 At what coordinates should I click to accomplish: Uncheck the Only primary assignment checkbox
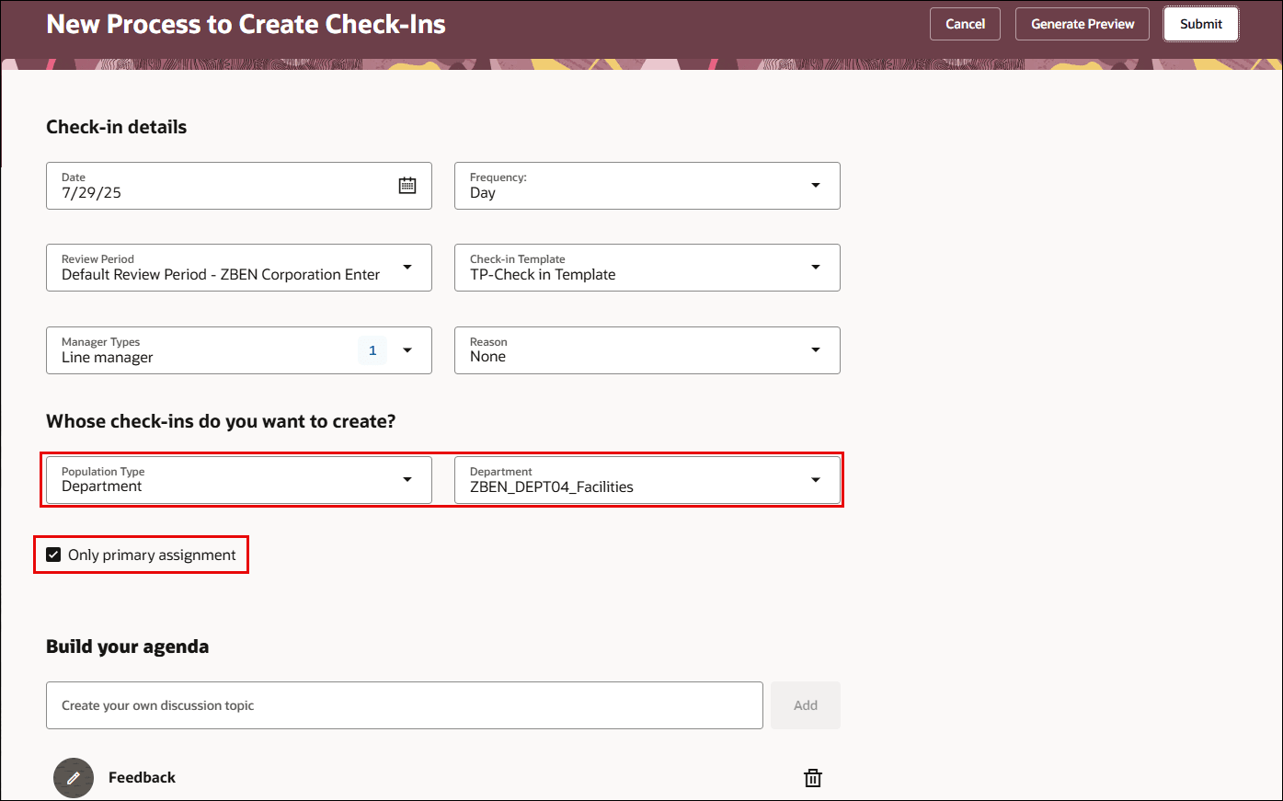click(x=53, y=555)
